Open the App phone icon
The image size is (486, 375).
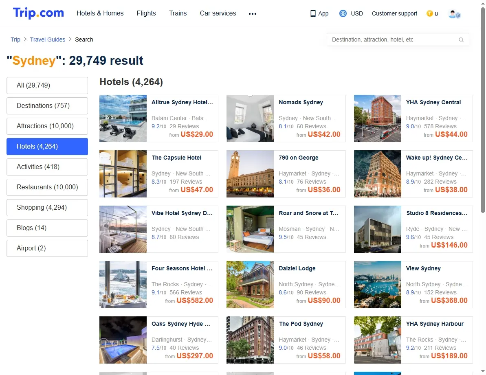pyautogui.click(x=313, y=13)
